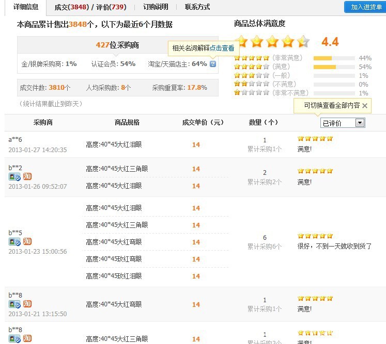This screenshot has width=386, height=344.
Task: Click the five-star rating in a**6's review
Action: tap(315, 138)
